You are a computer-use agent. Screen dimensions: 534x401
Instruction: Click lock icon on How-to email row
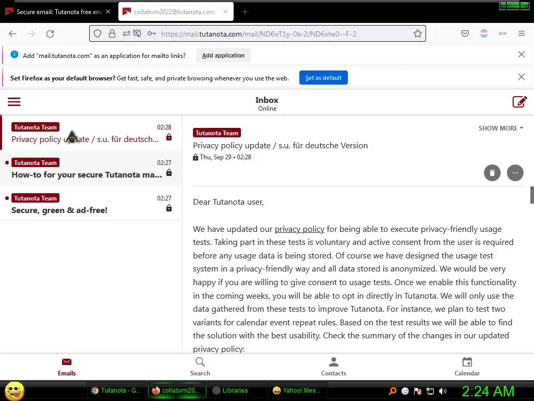(169, 172)
